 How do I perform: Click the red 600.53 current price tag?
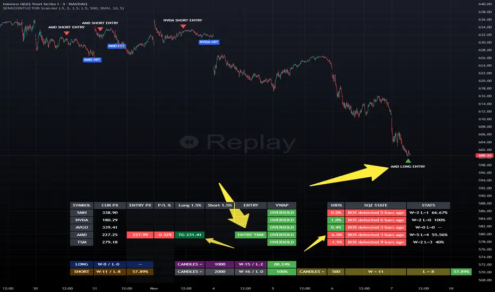click(484, 156)
